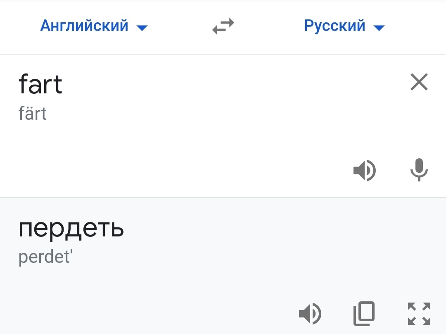Viewport: 446px width, 334px height.
Task: Show the translation in fullscreen
Action: (x=419, y=313)
